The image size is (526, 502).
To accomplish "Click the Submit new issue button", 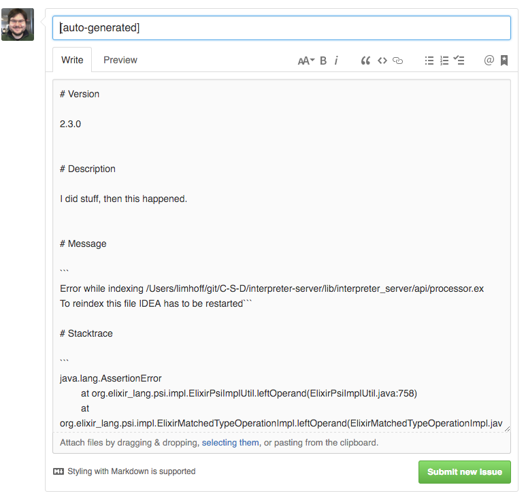I will (x=464, y=472).
